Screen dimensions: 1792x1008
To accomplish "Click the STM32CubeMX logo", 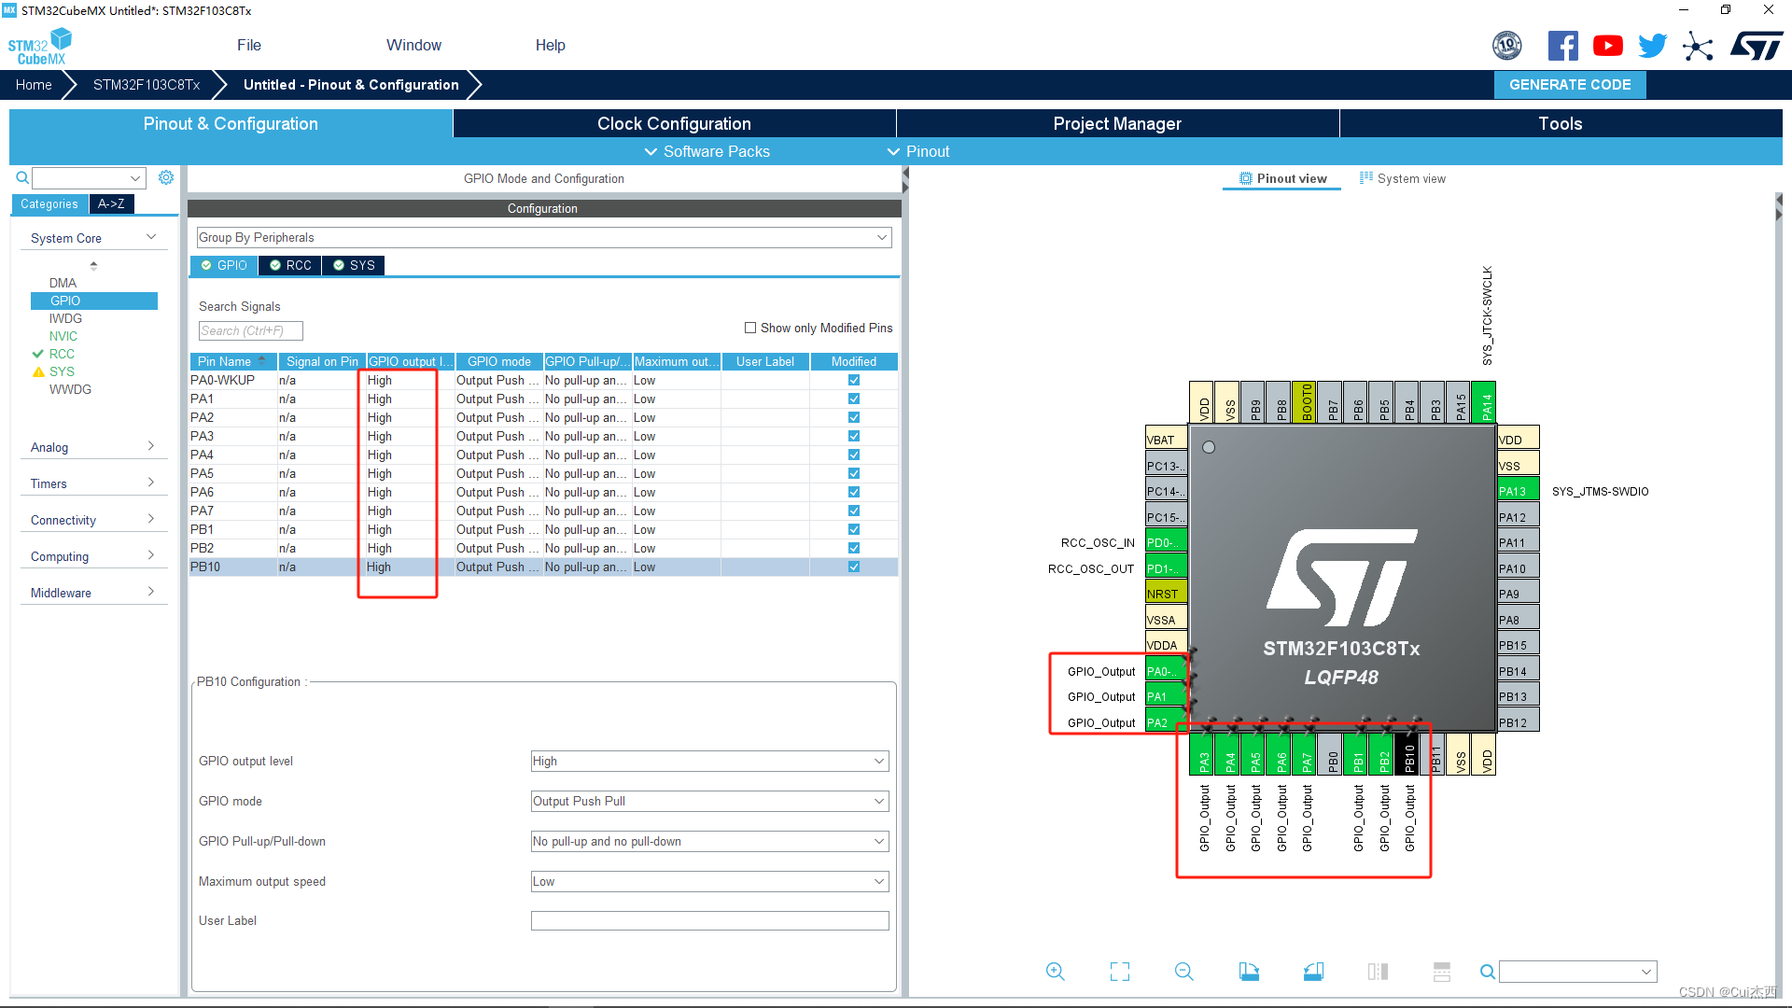I will pyautogui.click(x=40, y=46).
